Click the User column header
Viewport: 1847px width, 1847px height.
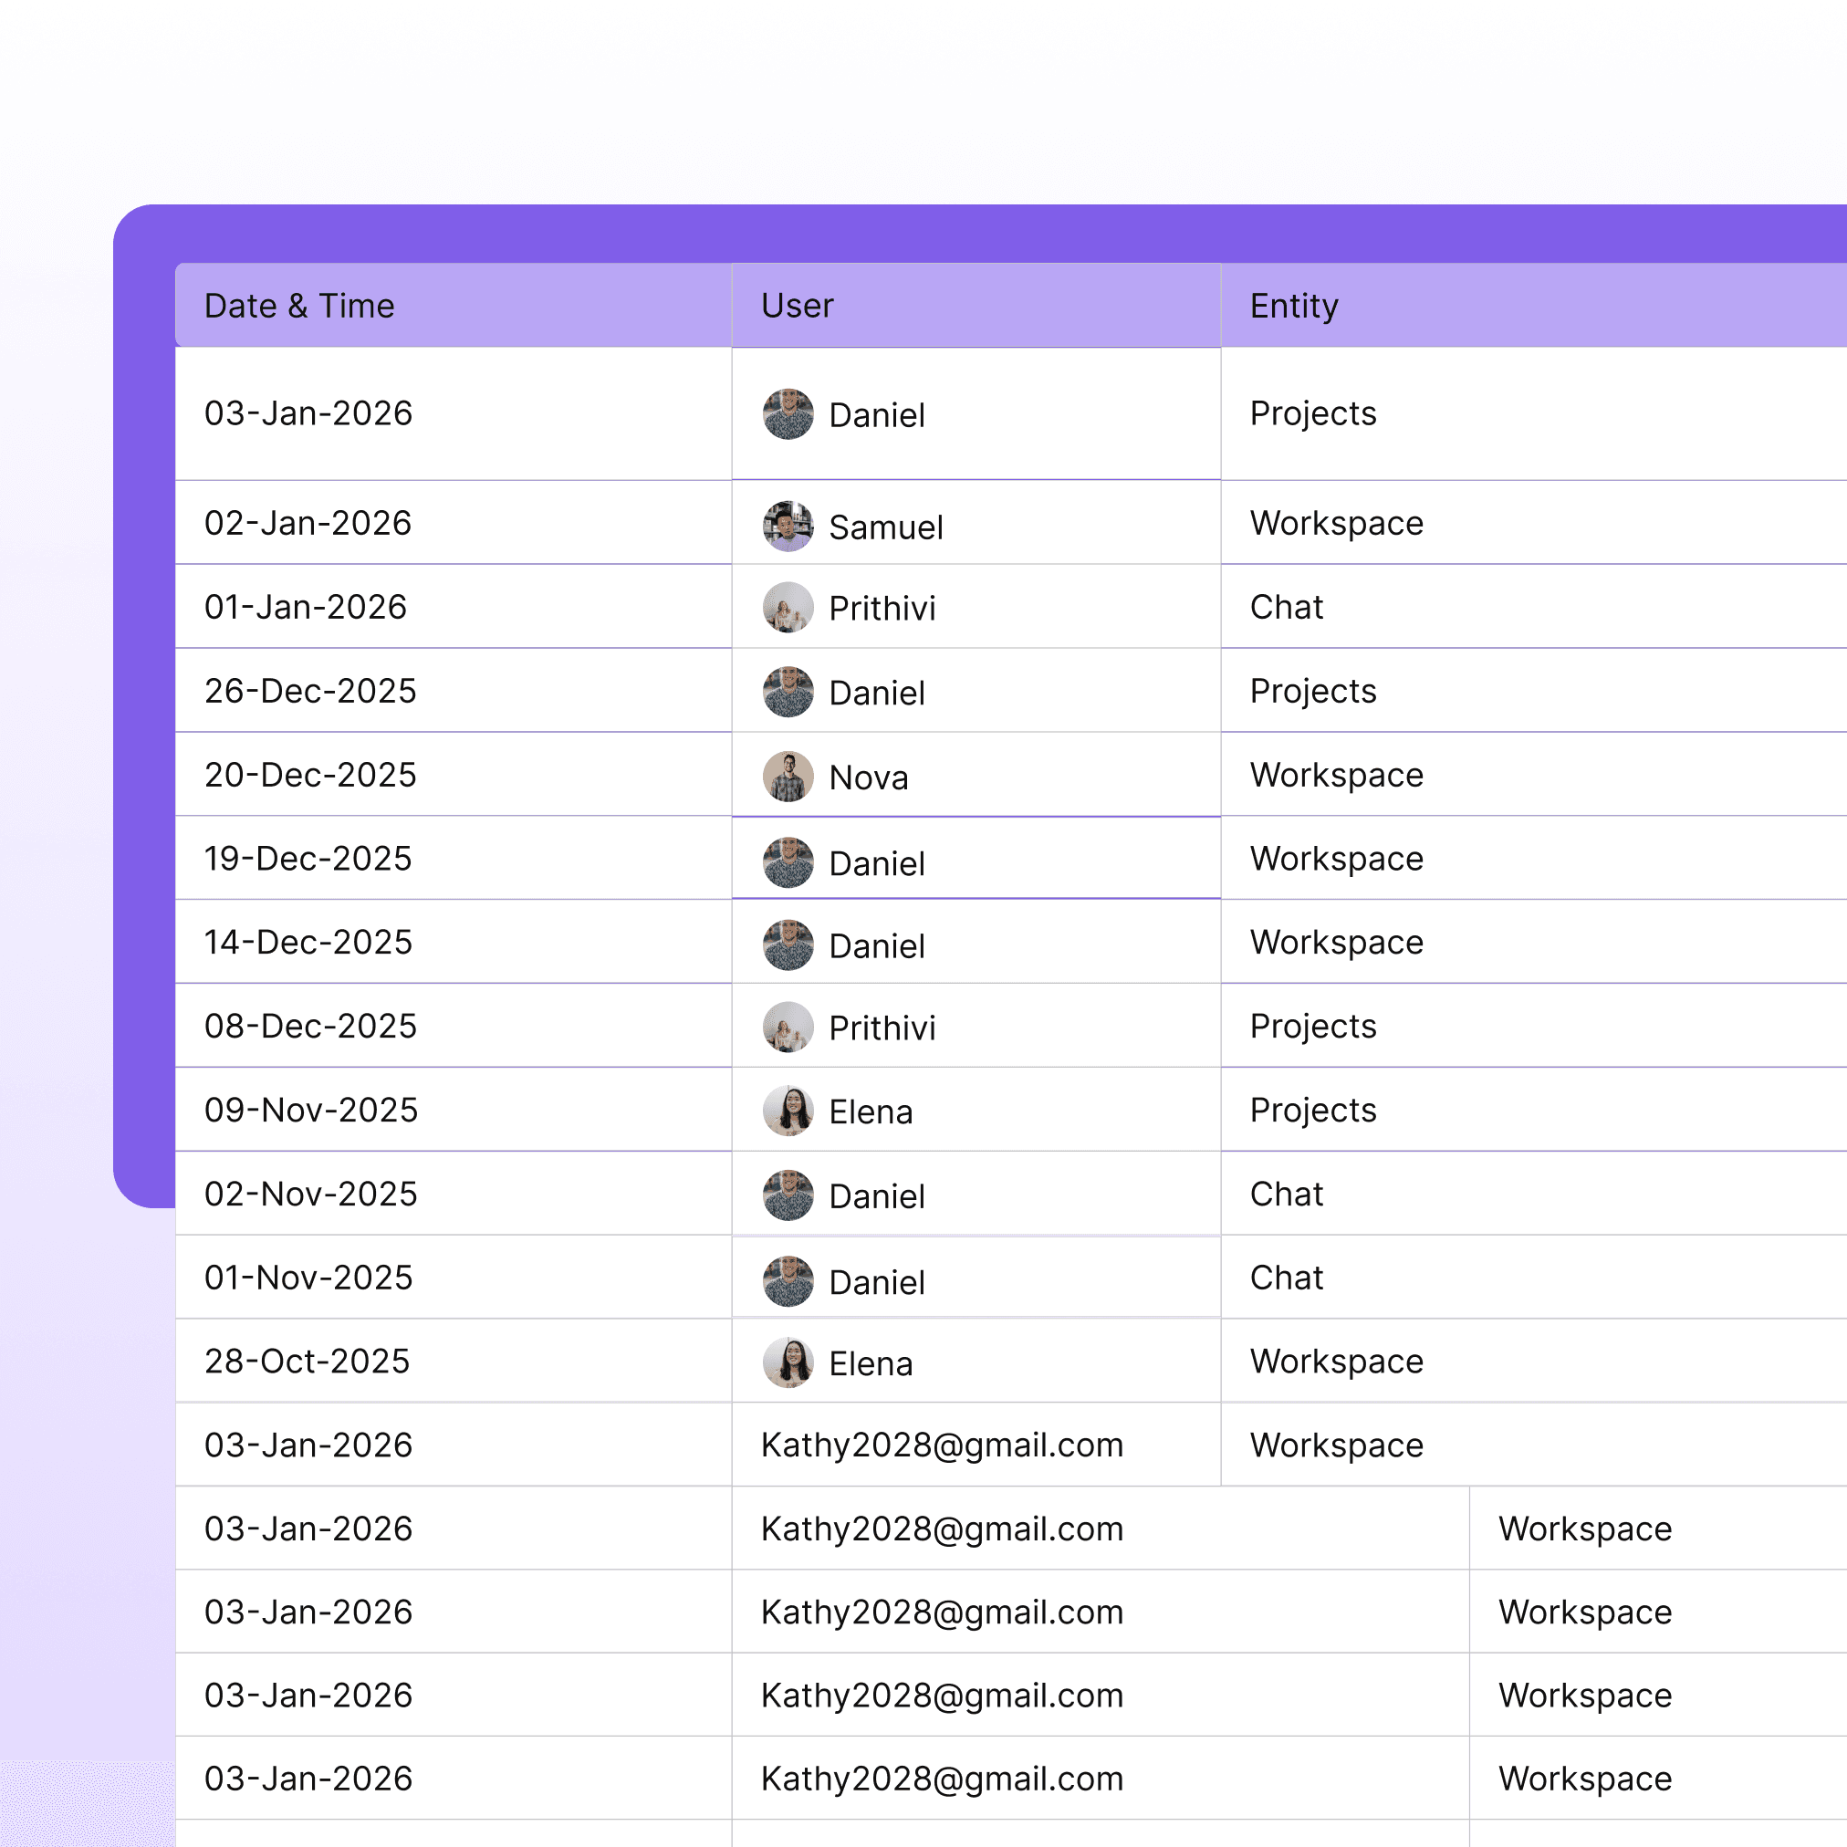click(x=976, y=305)
